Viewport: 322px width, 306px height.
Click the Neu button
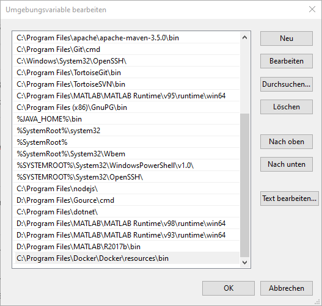click(x=287, y=38)
